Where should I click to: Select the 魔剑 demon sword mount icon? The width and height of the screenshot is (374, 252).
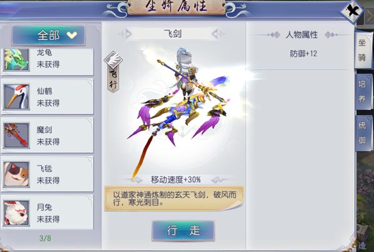point(16,135)
